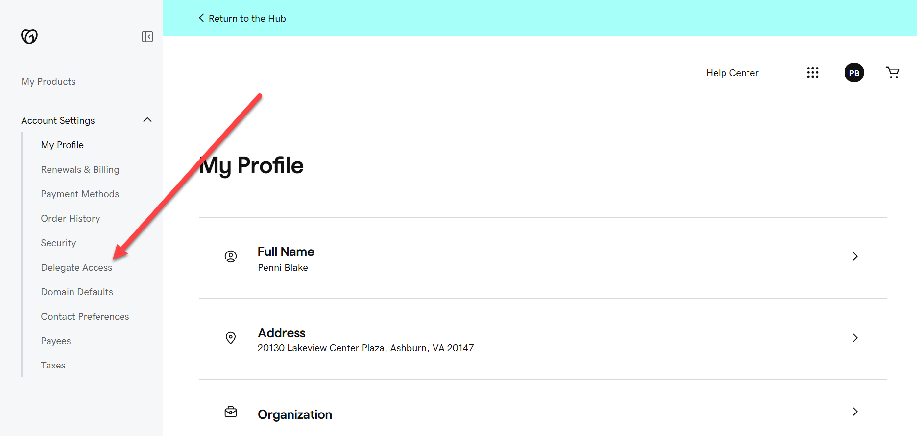This screenshot has height=436, width=917.
Task: Click the GoDaddy logo
Action: click(x=29, y=36)
